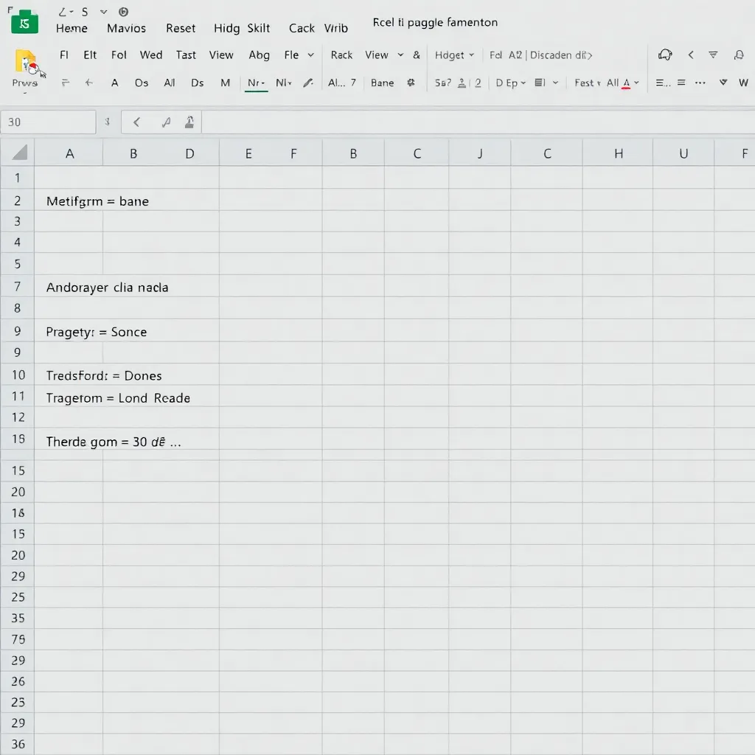
Task: Switch to the Mavios ribbon tab
Action: click(126, 28)
